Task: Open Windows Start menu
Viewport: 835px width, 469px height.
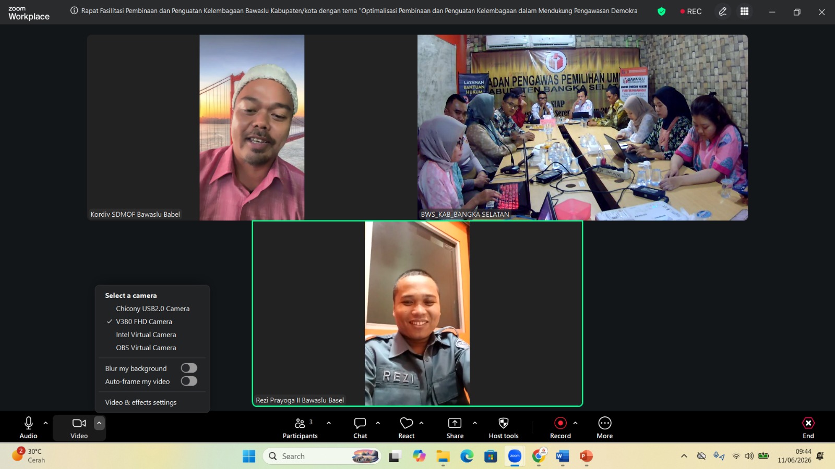Action: tap(249, 456)
